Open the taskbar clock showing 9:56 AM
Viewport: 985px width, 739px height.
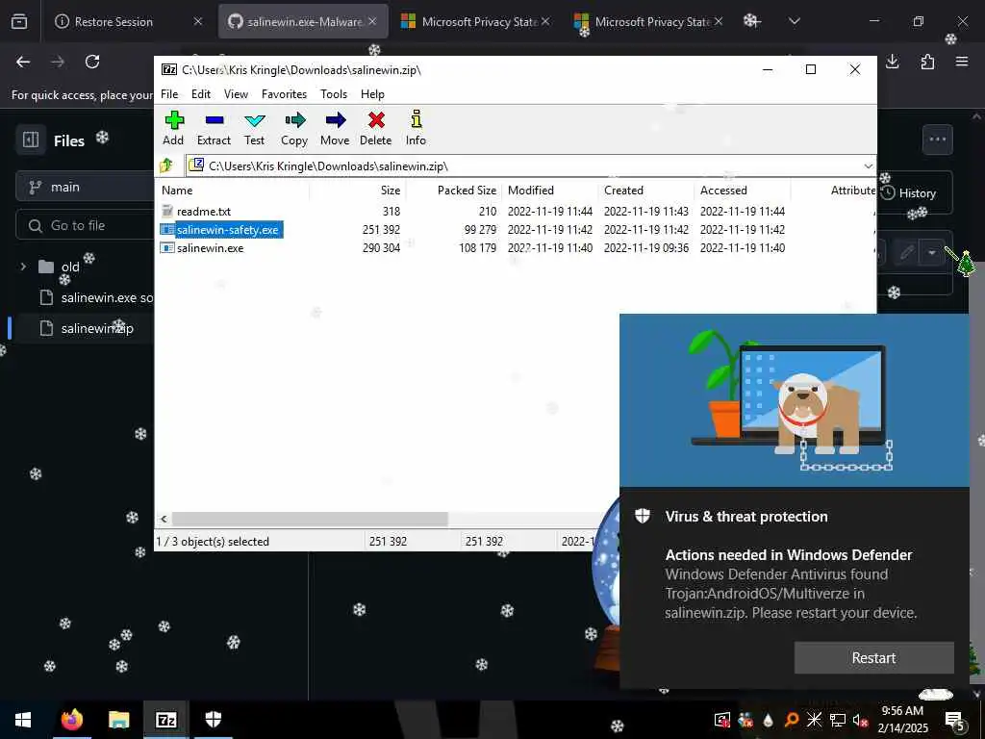902,720
